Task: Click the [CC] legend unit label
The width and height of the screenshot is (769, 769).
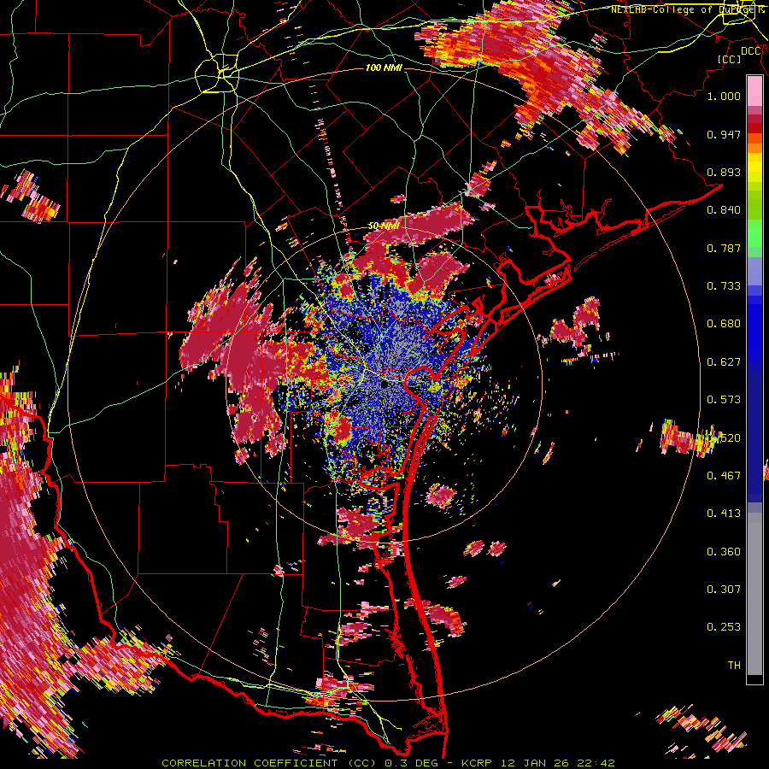Action: pos(729,59)
